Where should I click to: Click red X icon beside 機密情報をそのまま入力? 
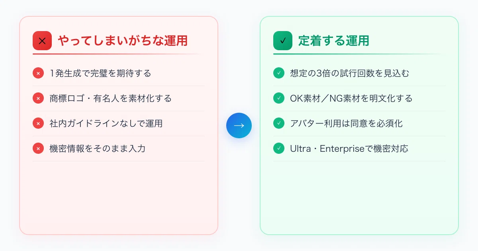38,149
